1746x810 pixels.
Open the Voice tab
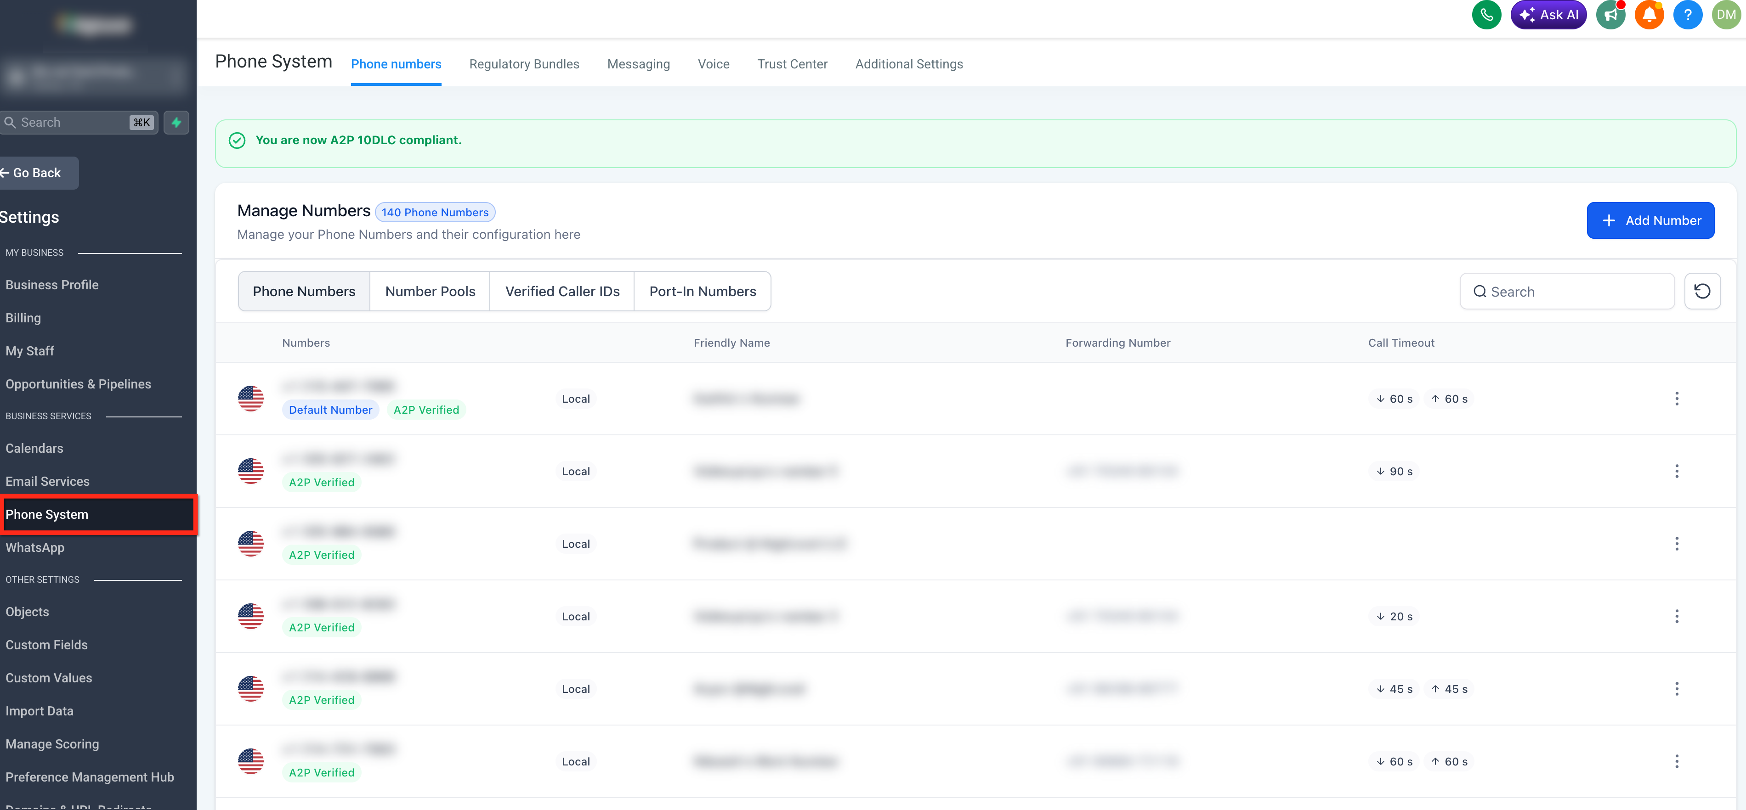714,64
